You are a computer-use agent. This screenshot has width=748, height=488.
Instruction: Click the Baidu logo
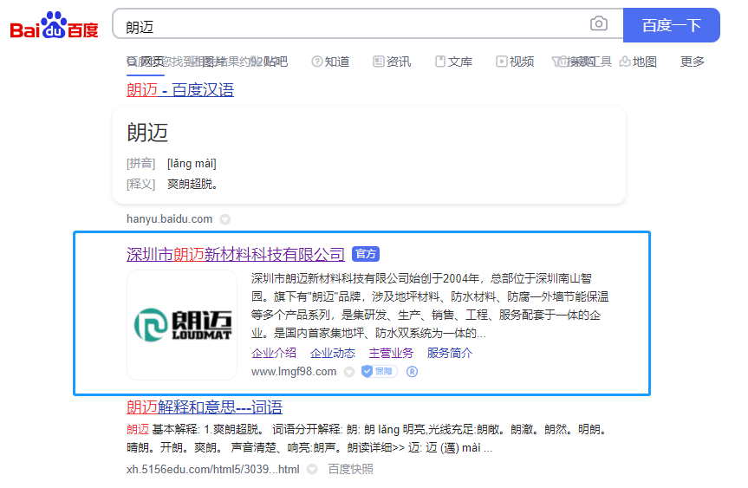(54, 25)
